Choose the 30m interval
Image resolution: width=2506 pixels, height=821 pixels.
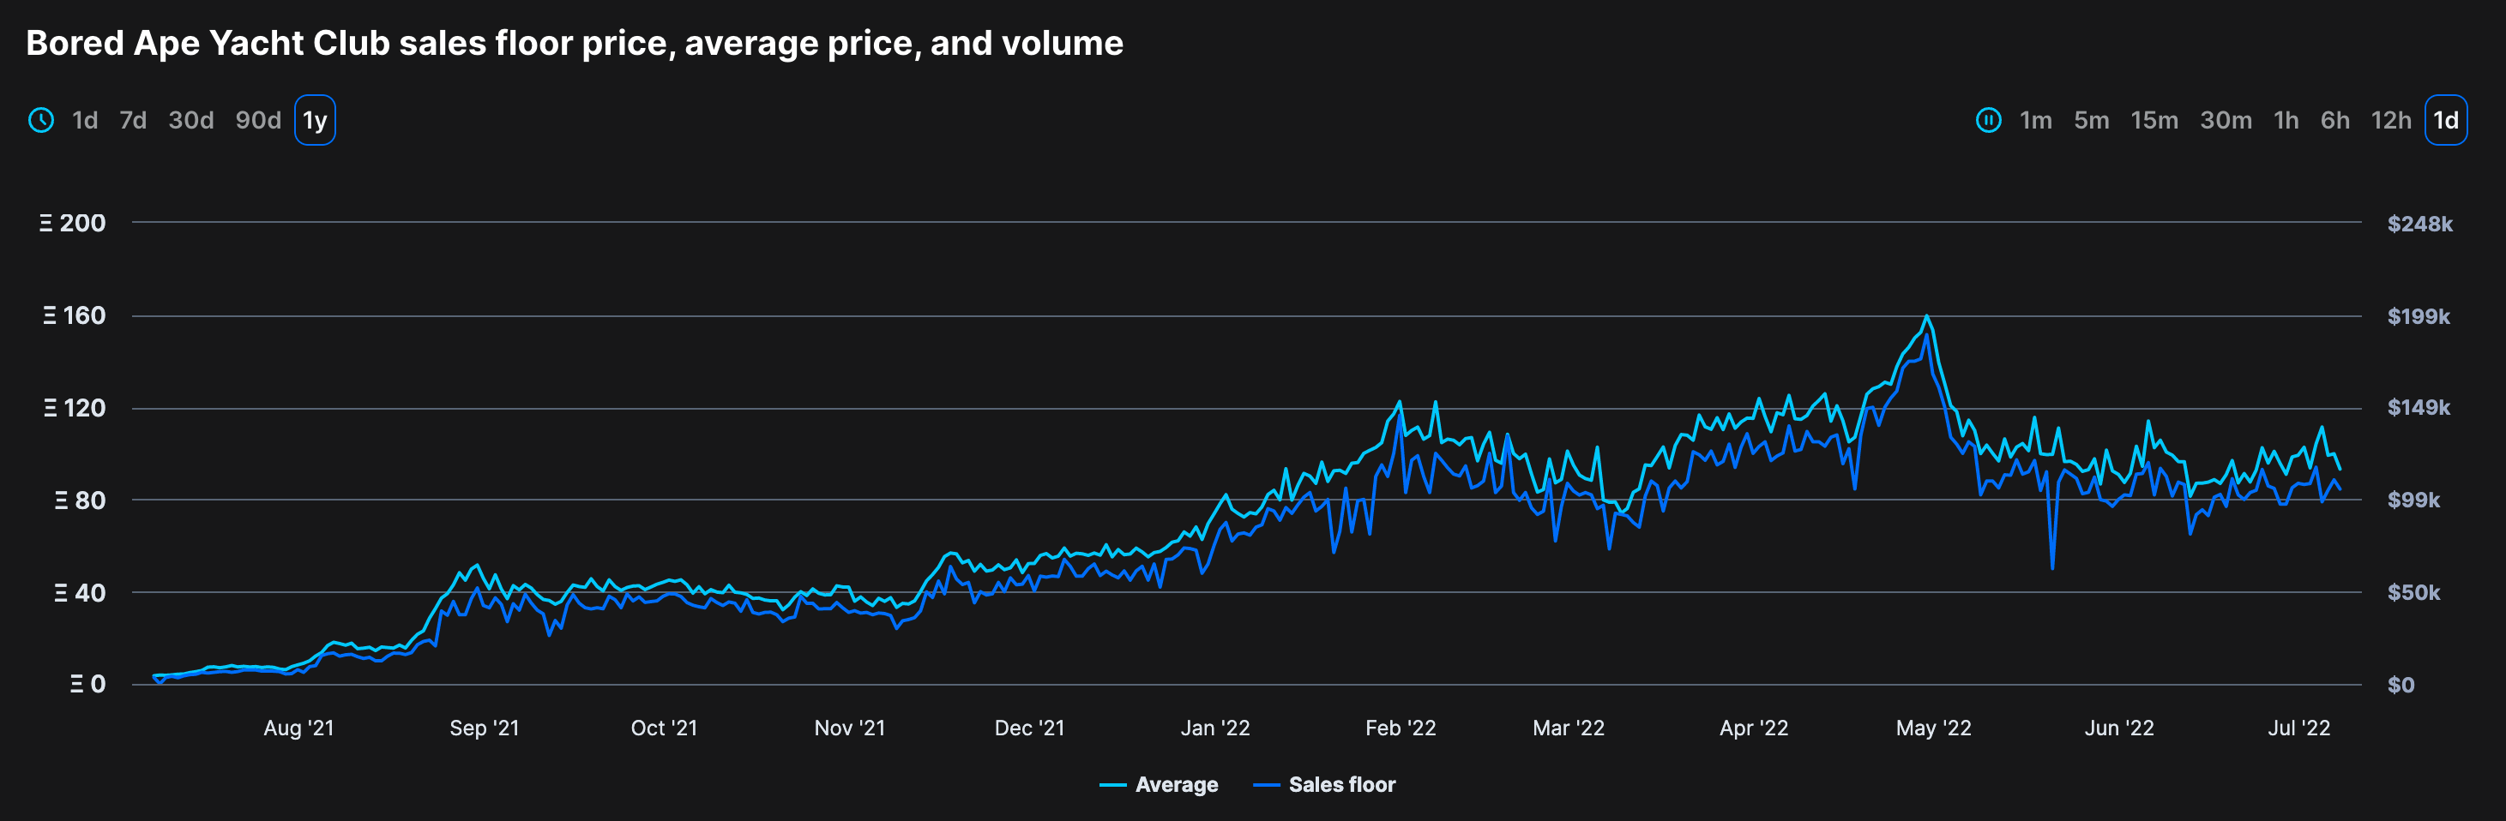2226,121
